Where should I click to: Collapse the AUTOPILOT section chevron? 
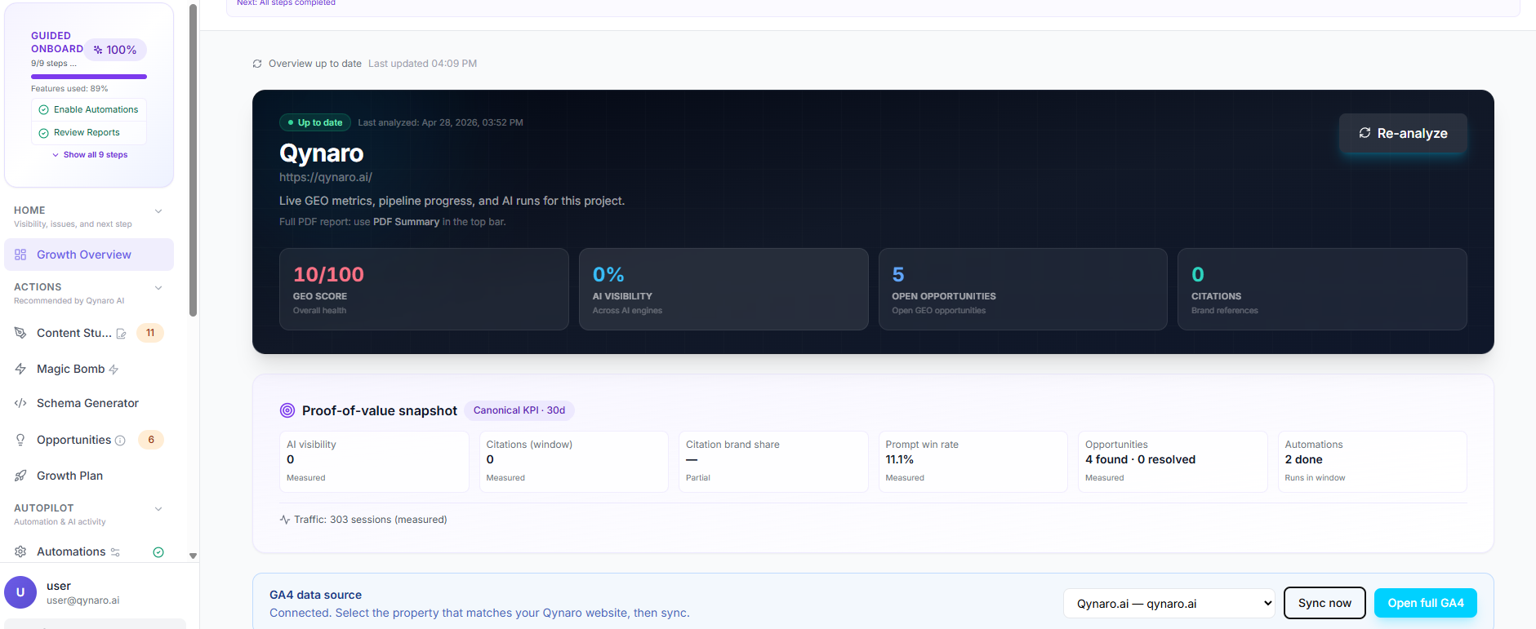coord(158,509)
